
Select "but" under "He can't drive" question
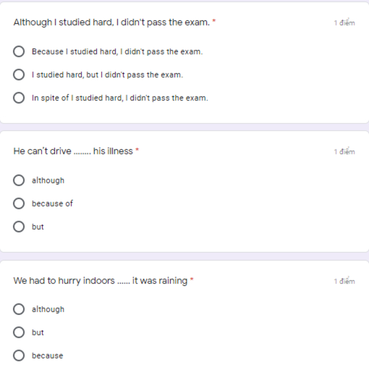(19, 227)
